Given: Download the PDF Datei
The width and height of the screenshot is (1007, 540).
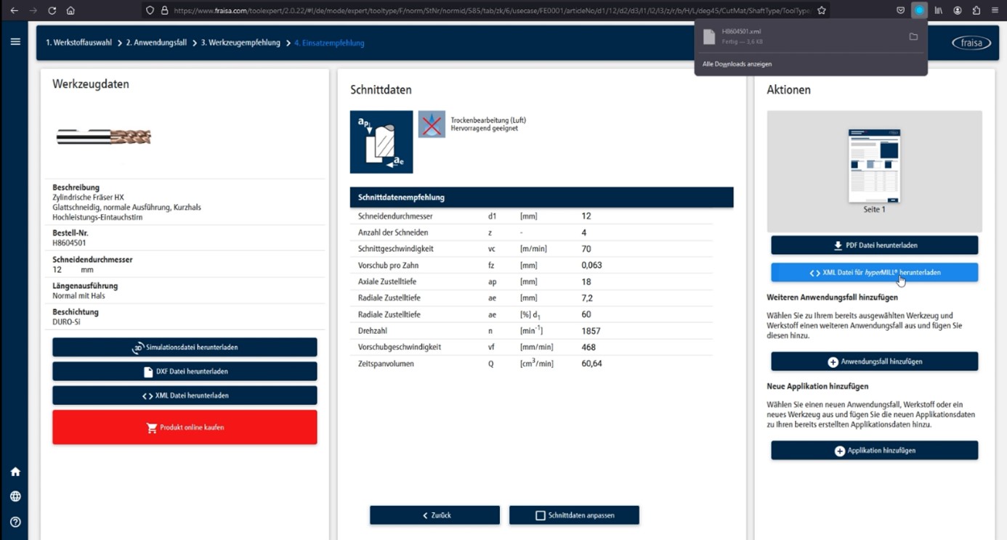Looking at the screenshot, I should (874, 245).
